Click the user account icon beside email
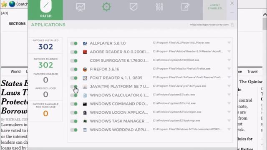Viewport: 267px width, 150px height. [x=232, y=25]
